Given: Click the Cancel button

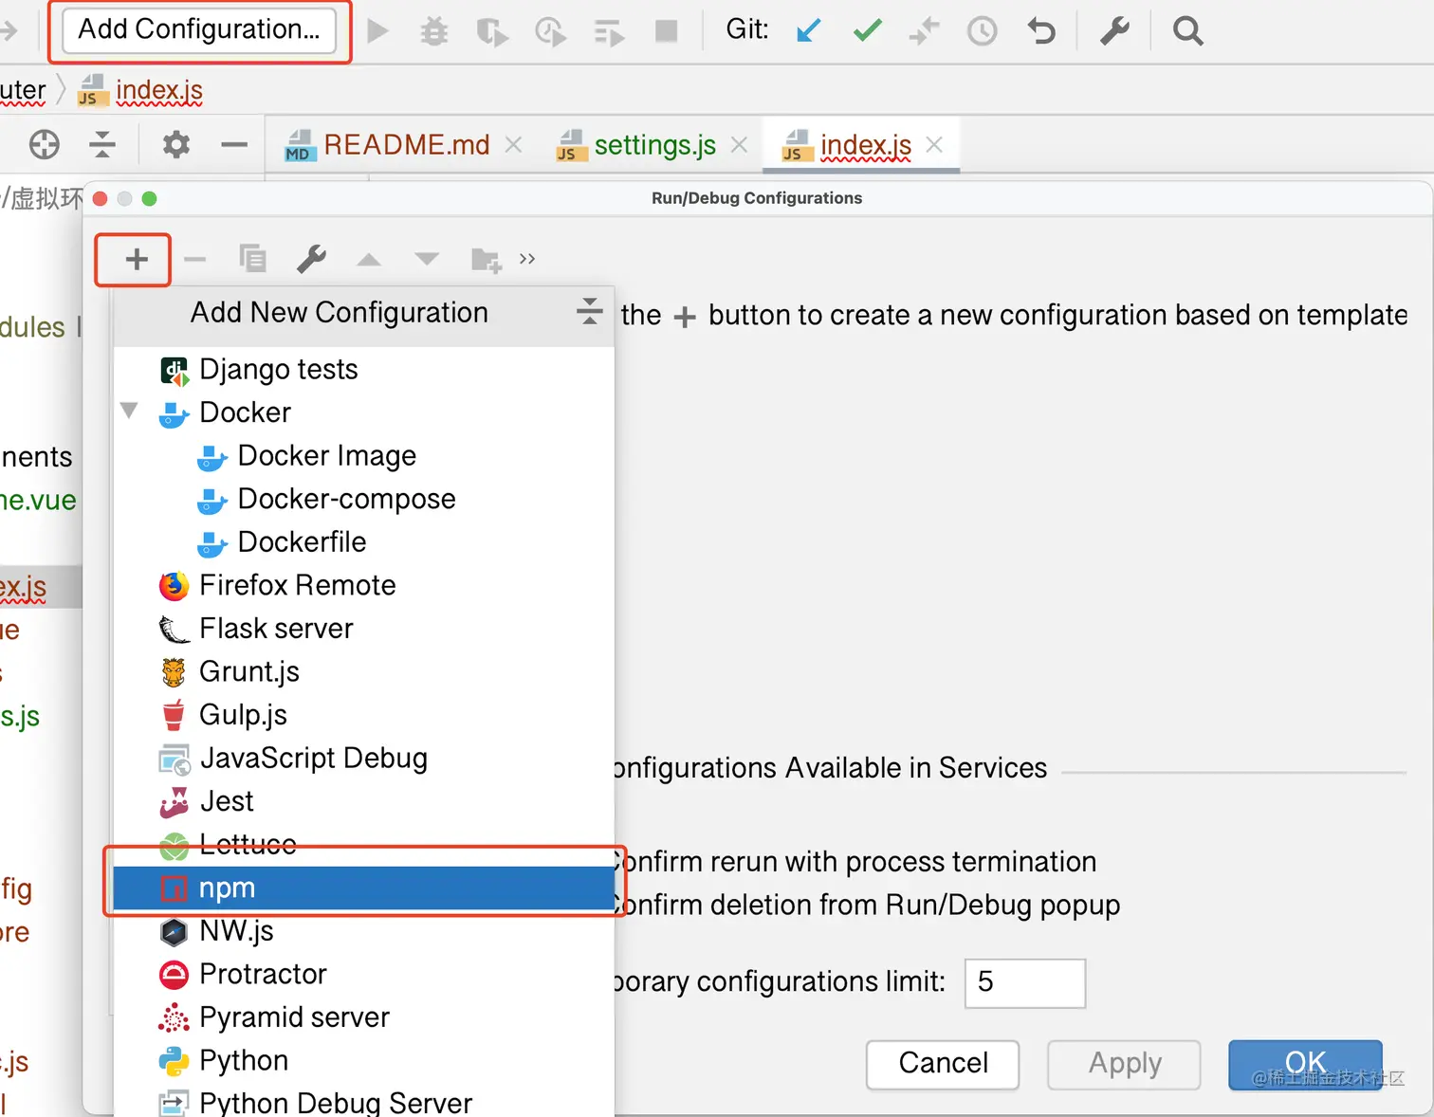Looking at the screenshot, I should [943, 1064].
